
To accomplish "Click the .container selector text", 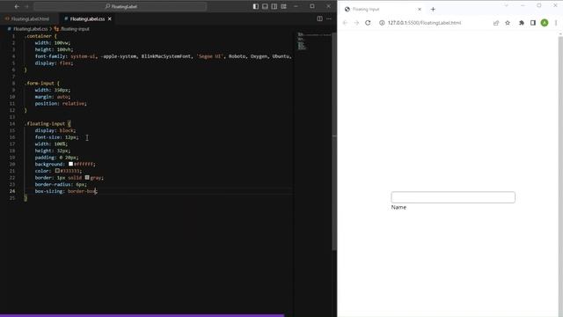I will click(38, 36).
